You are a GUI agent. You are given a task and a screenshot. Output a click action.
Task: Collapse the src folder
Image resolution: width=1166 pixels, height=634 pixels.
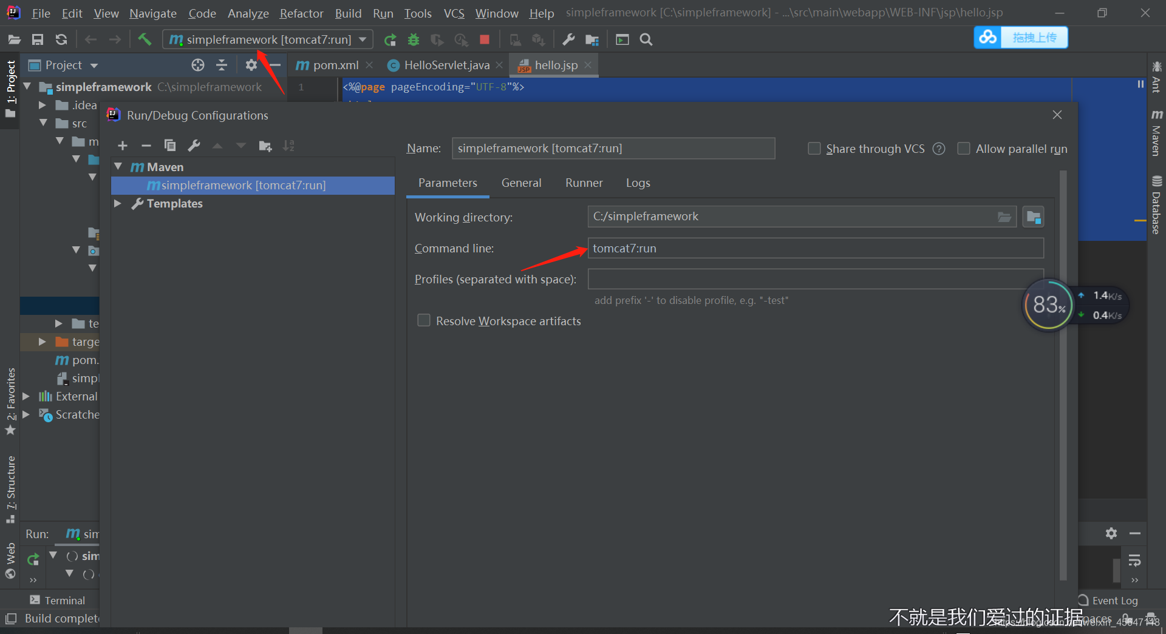(43, 123)
